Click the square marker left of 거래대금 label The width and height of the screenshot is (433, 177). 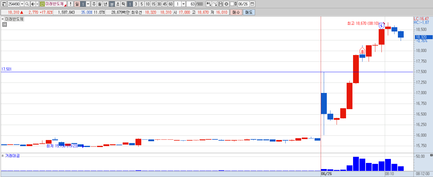click(3, 156)
